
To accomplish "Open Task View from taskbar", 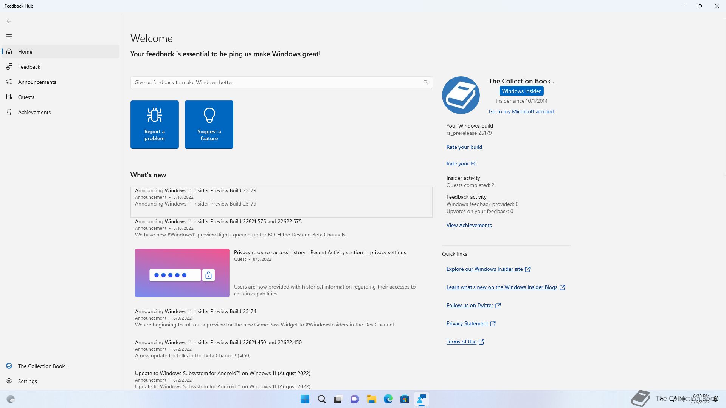I will (338, 399).
